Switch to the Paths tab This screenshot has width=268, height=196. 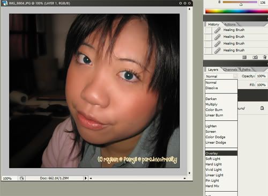pyautogui.click(x=246, y=69)
